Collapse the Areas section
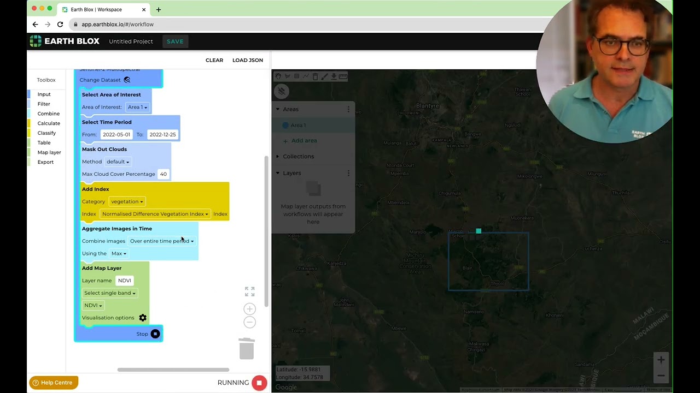700x393 pixels. (277, 109)
